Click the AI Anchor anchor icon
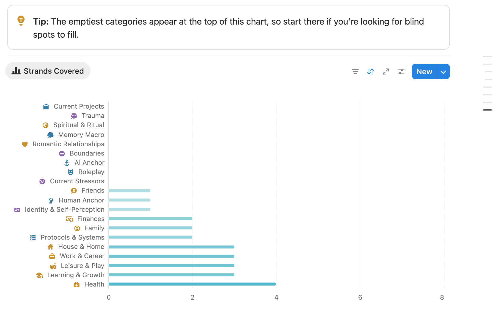This screenshot has width=503, height=313. [x=67, y=163]
